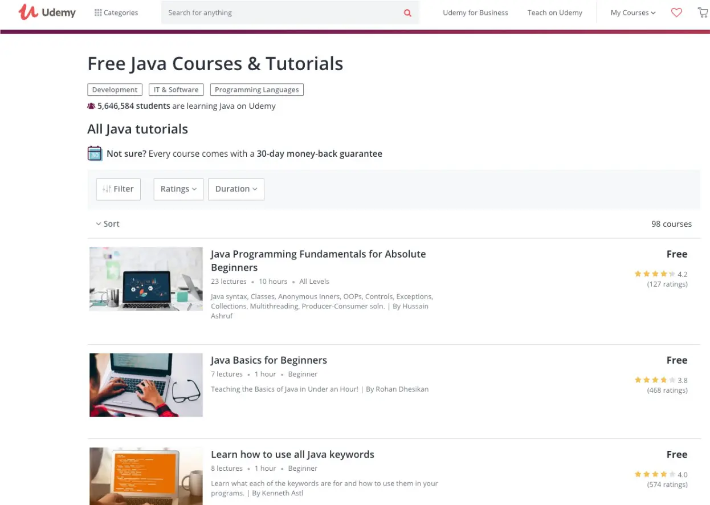Open 'Java Programming Fundamentals for Absolute Beginners' title

(x=318, y=260)
